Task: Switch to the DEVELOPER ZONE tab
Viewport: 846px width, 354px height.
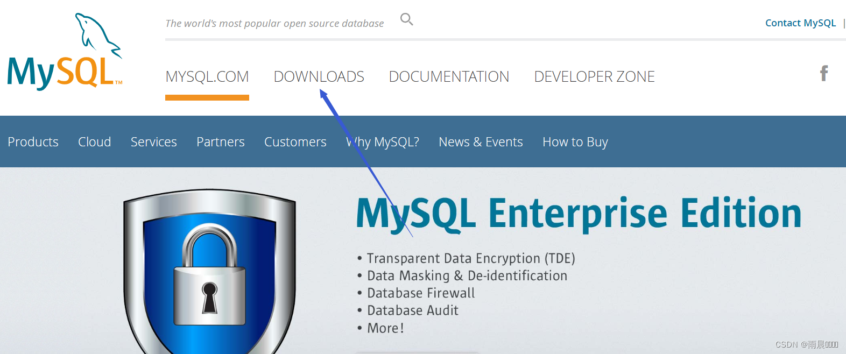Action: point(595,77)
